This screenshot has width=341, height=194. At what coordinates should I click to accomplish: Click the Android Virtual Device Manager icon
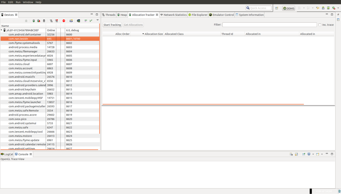click(x=328, y=8)
